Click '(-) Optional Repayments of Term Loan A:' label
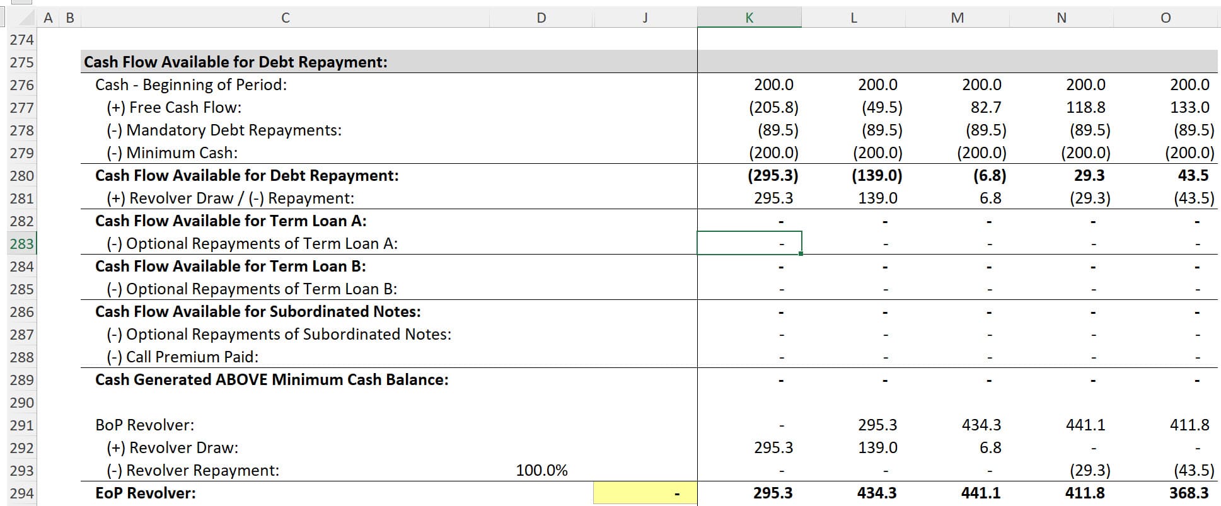 [x=252, y=243]
